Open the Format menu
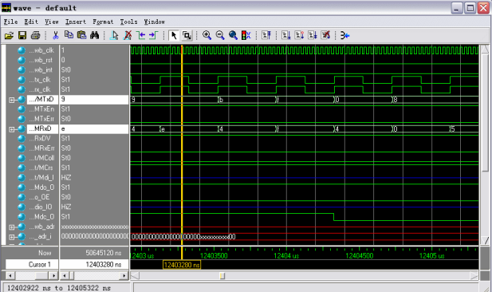Viewport: 492px width, 292px height. [103, 22]
